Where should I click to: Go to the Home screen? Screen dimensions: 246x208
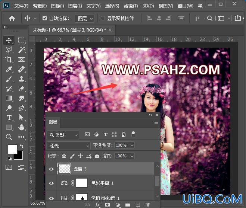12,18
